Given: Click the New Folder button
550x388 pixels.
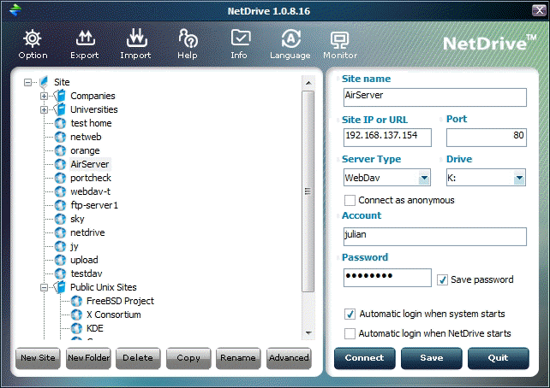Looking at the screenshot, I should 88,358.
